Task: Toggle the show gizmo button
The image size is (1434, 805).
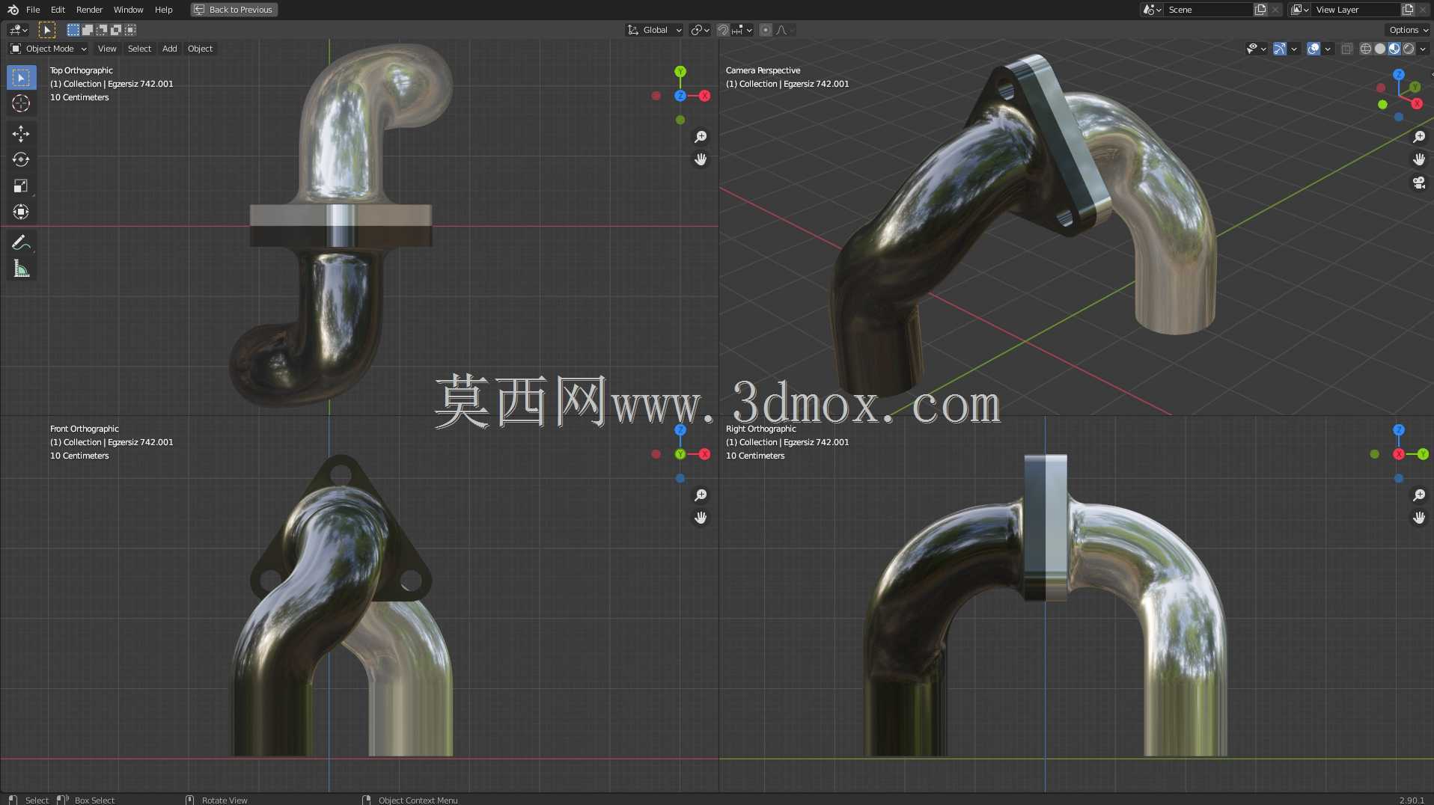Action: tap(1280, 49)
